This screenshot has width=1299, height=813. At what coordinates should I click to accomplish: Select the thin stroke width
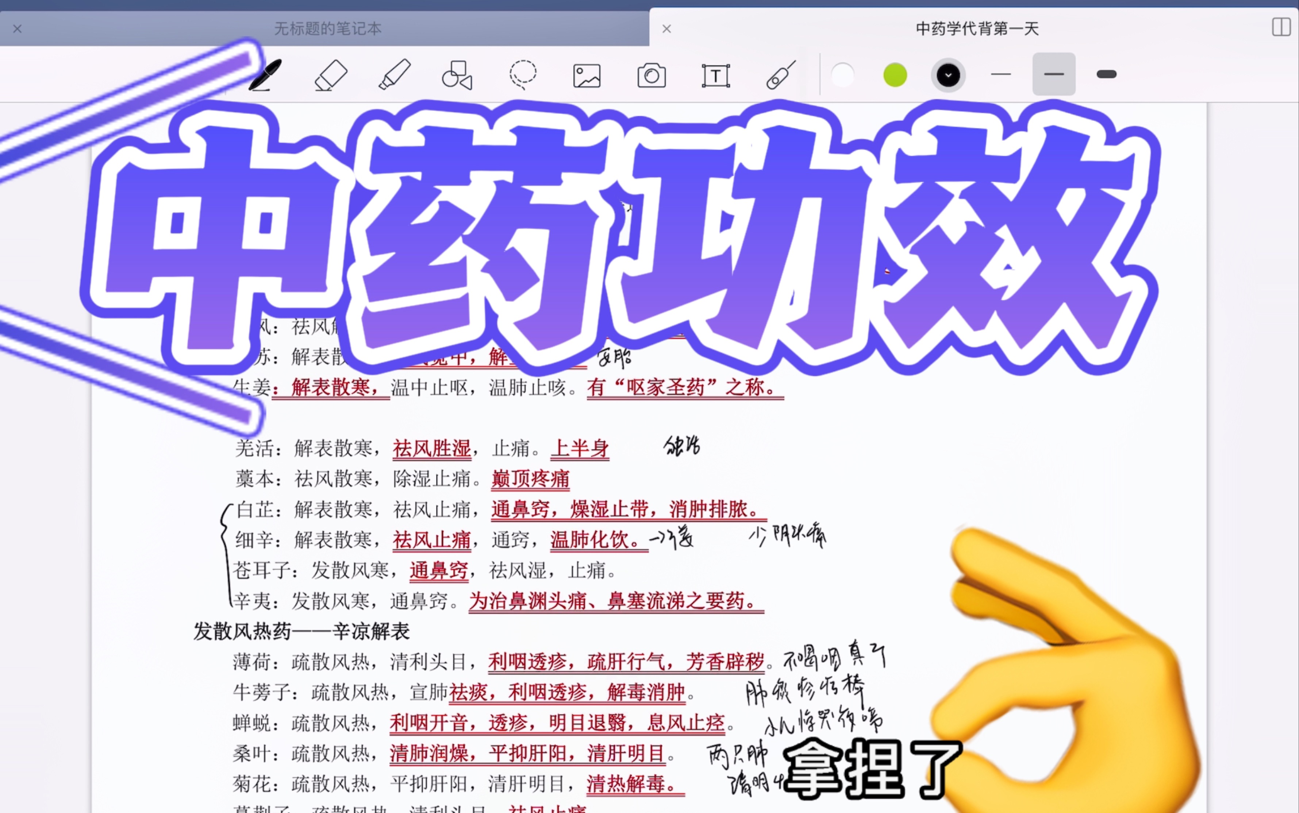click(1001, 75)
